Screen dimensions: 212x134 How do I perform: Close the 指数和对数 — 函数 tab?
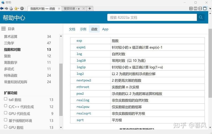[59, 9]
